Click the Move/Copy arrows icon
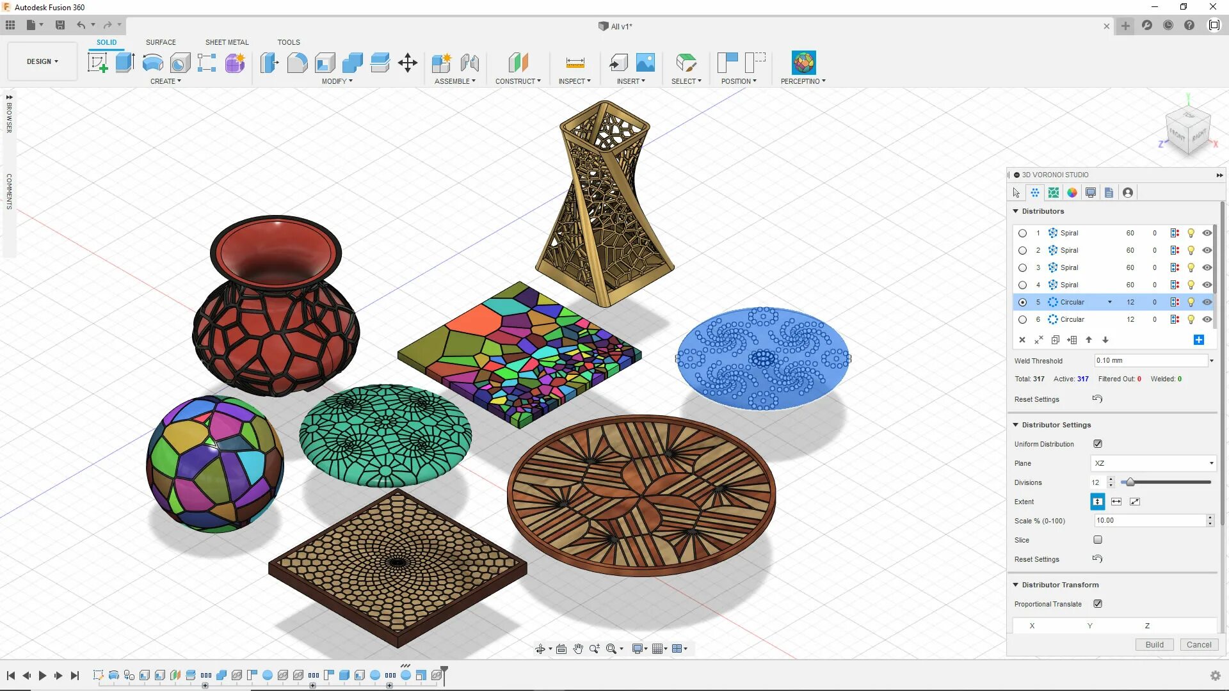This screenshot has width=1229, height=691. (x=408, y=63)
